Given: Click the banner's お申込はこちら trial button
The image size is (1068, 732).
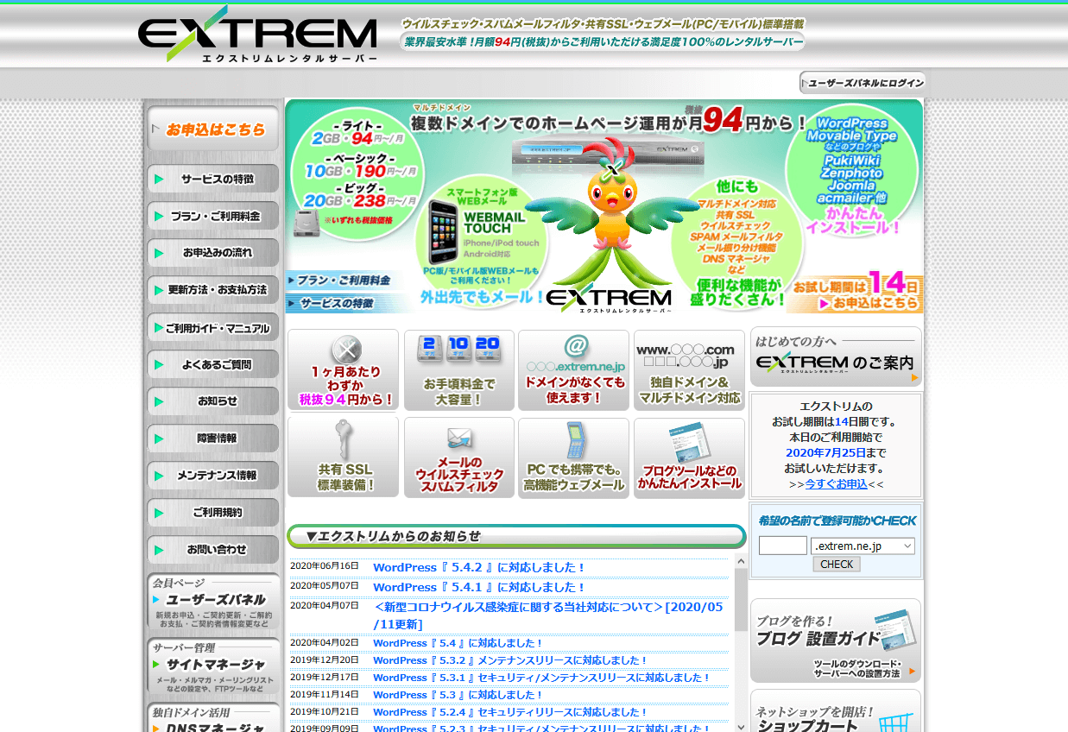Looking at the screenshot, I should (x=869, y=303).
